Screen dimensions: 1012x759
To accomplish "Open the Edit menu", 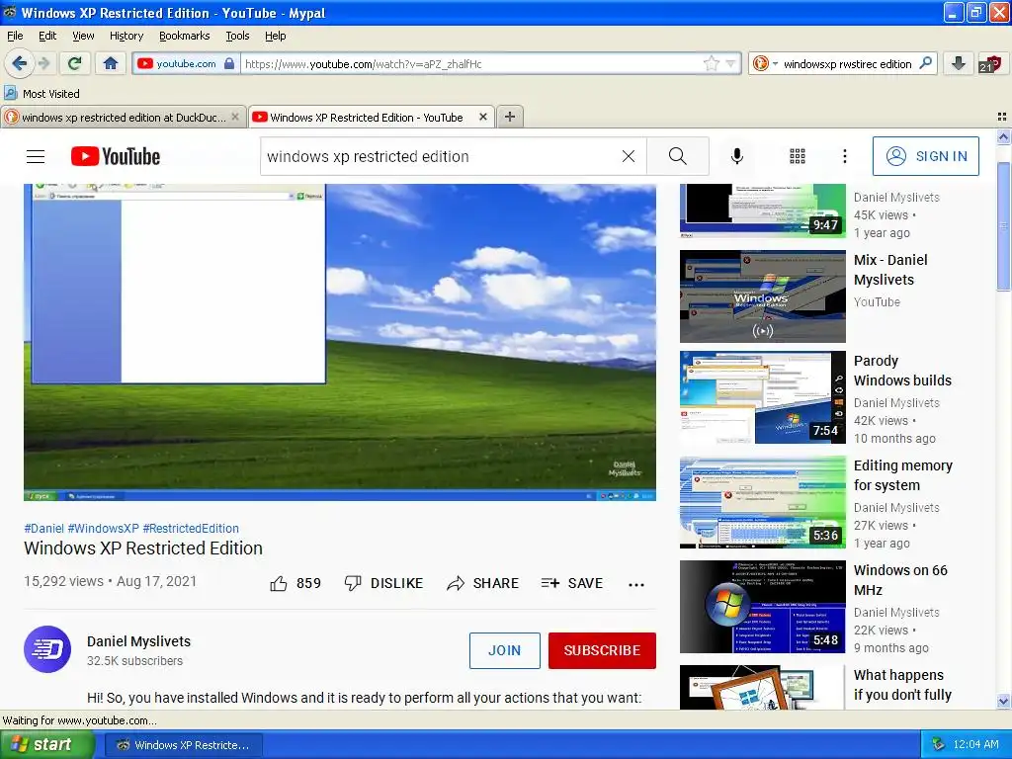I will pyautogui.click(x=47, y=36).
